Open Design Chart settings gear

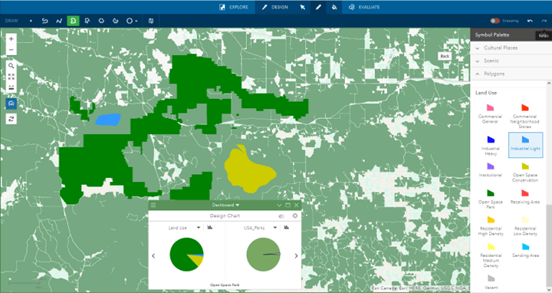[x=294, y=216]
